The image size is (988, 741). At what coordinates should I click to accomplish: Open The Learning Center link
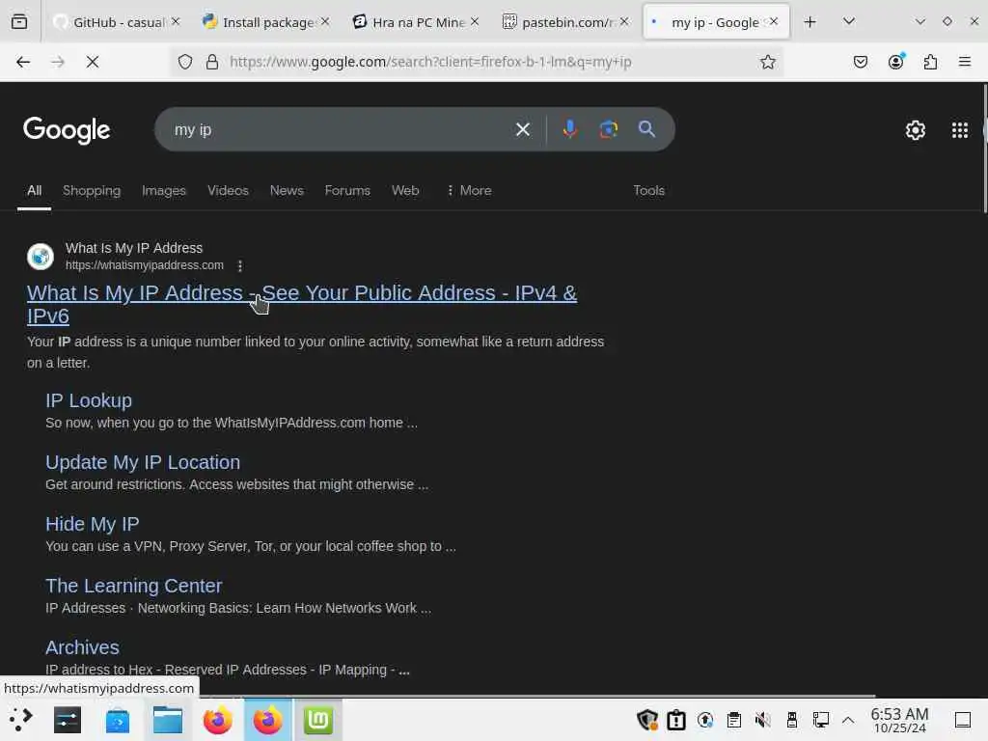133,586
